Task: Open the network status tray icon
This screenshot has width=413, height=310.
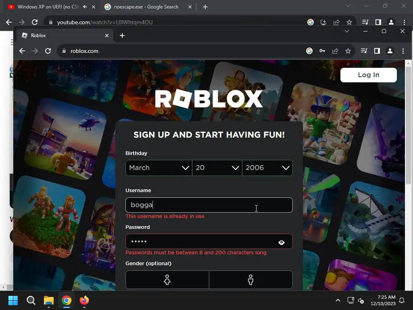Action: [x=350, y=300]
